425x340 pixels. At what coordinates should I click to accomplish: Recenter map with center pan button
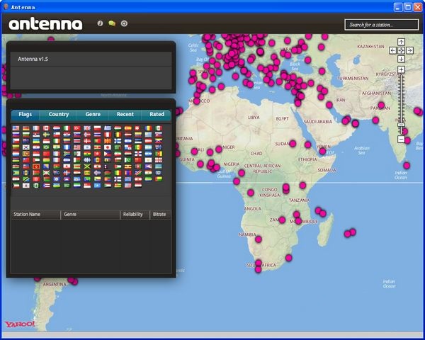click(401, 50)
